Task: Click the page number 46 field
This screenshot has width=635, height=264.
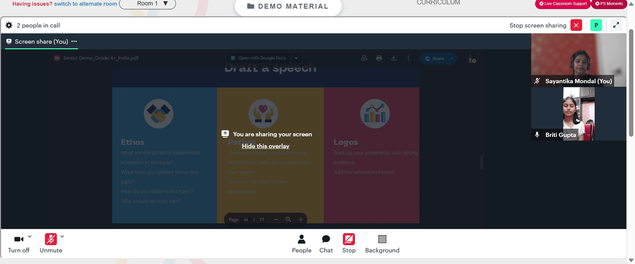Action: tap(246, 220)
